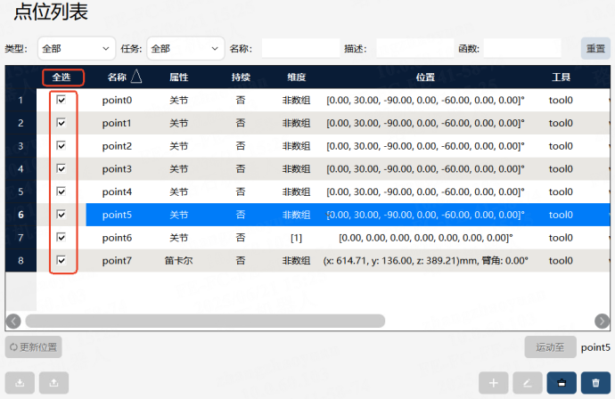Click the right scroll arrow of table
The height and width of the screenshot is (399, 615).
coord(602,321)
